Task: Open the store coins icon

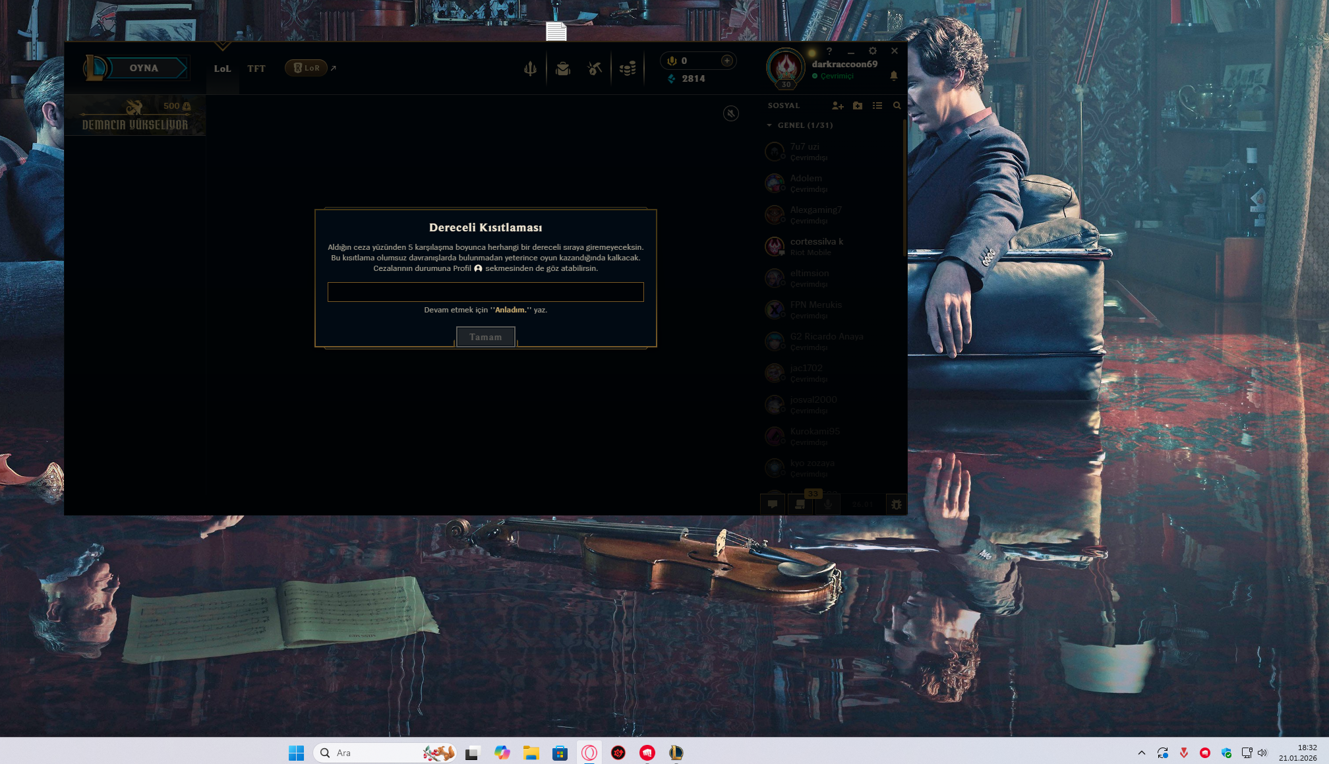Action: [x=628, y=69]
